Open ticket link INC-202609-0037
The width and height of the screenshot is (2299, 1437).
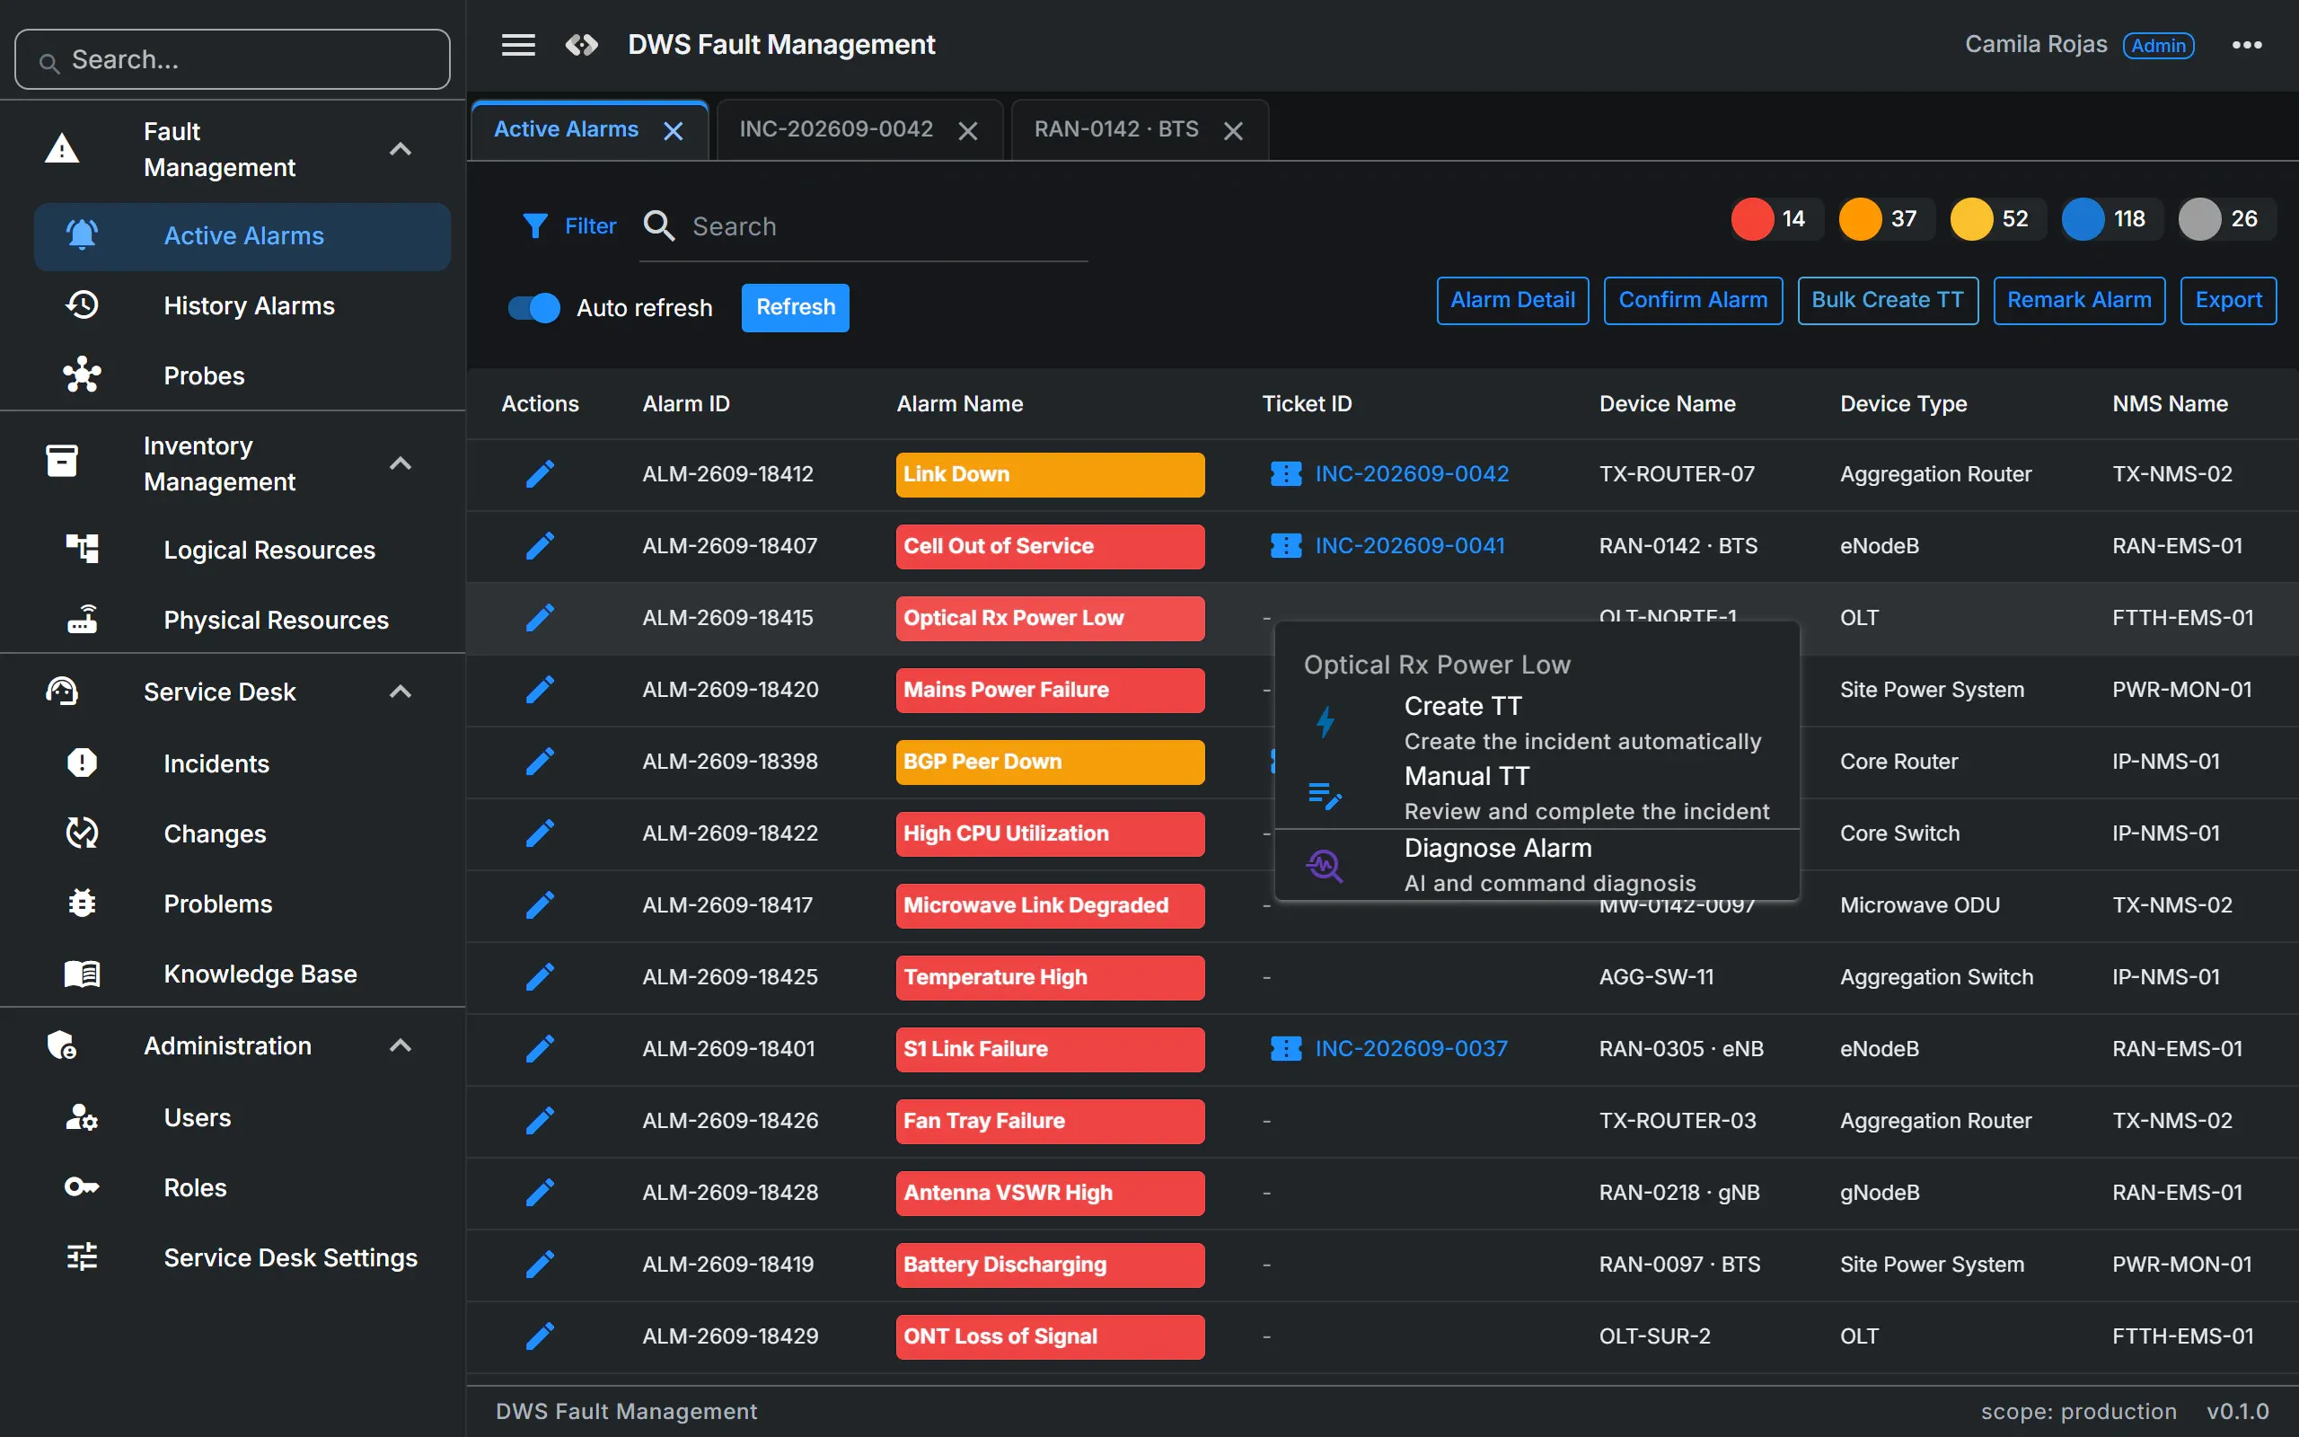coord(1411,1048)
